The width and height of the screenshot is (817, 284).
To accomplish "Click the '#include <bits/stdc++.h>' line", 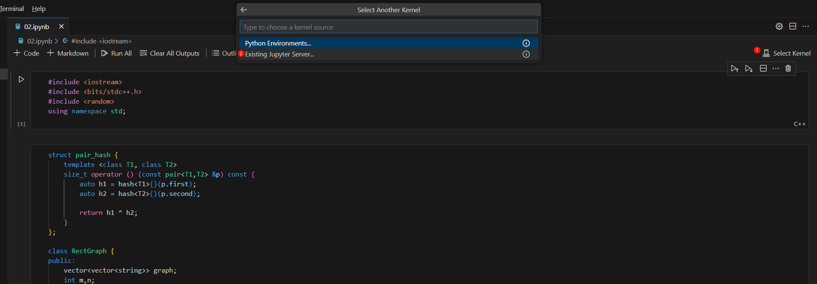I will coord(95,92).
